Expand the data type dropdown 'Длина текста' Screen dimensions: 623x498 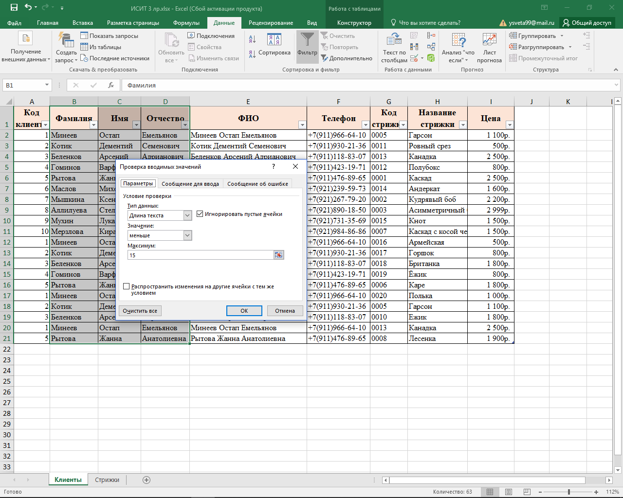pyautogui.click(x=187, y=215)
